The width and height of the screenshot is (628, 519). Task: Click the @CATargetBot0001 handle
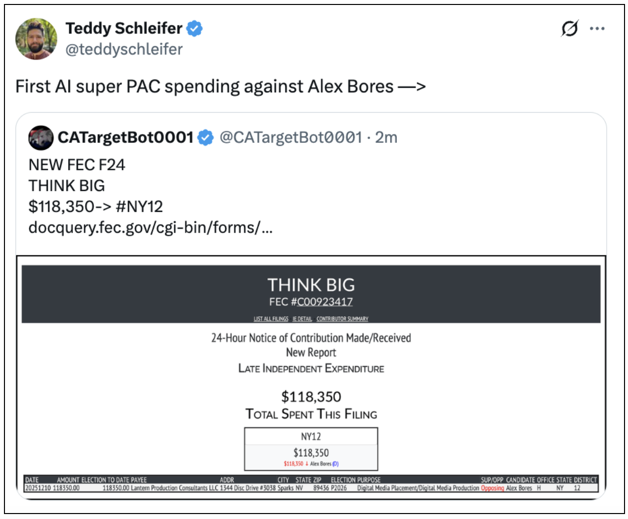tap(291, 137)
